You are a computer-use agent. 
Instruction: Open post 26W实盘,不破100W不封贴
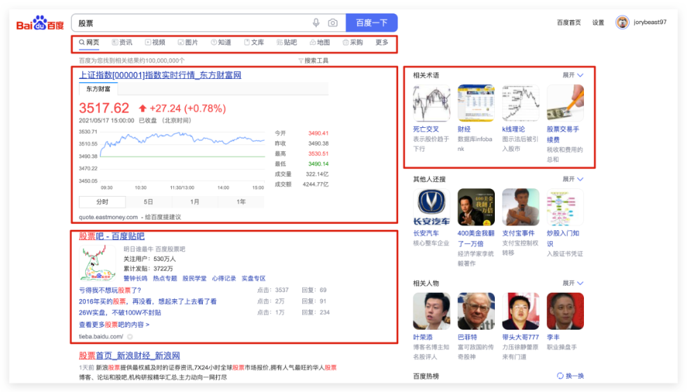120,312
